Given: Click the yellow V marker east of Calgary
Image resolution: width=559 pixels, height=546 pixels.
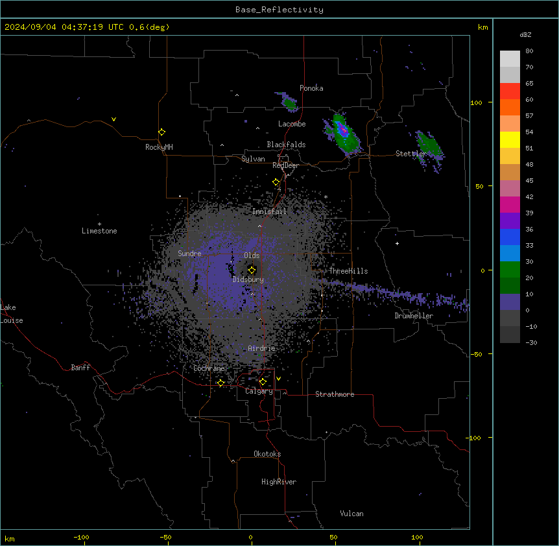Looking at the screenshot, I should [278, 379].
